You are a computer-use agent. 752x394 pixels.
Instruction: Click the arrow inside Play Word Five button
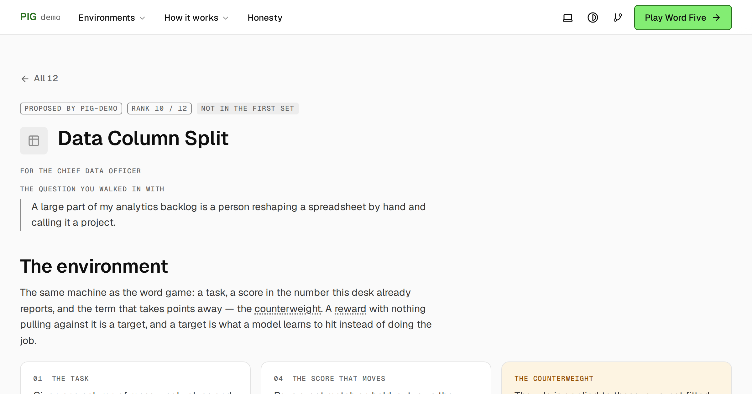pos(716,18)
